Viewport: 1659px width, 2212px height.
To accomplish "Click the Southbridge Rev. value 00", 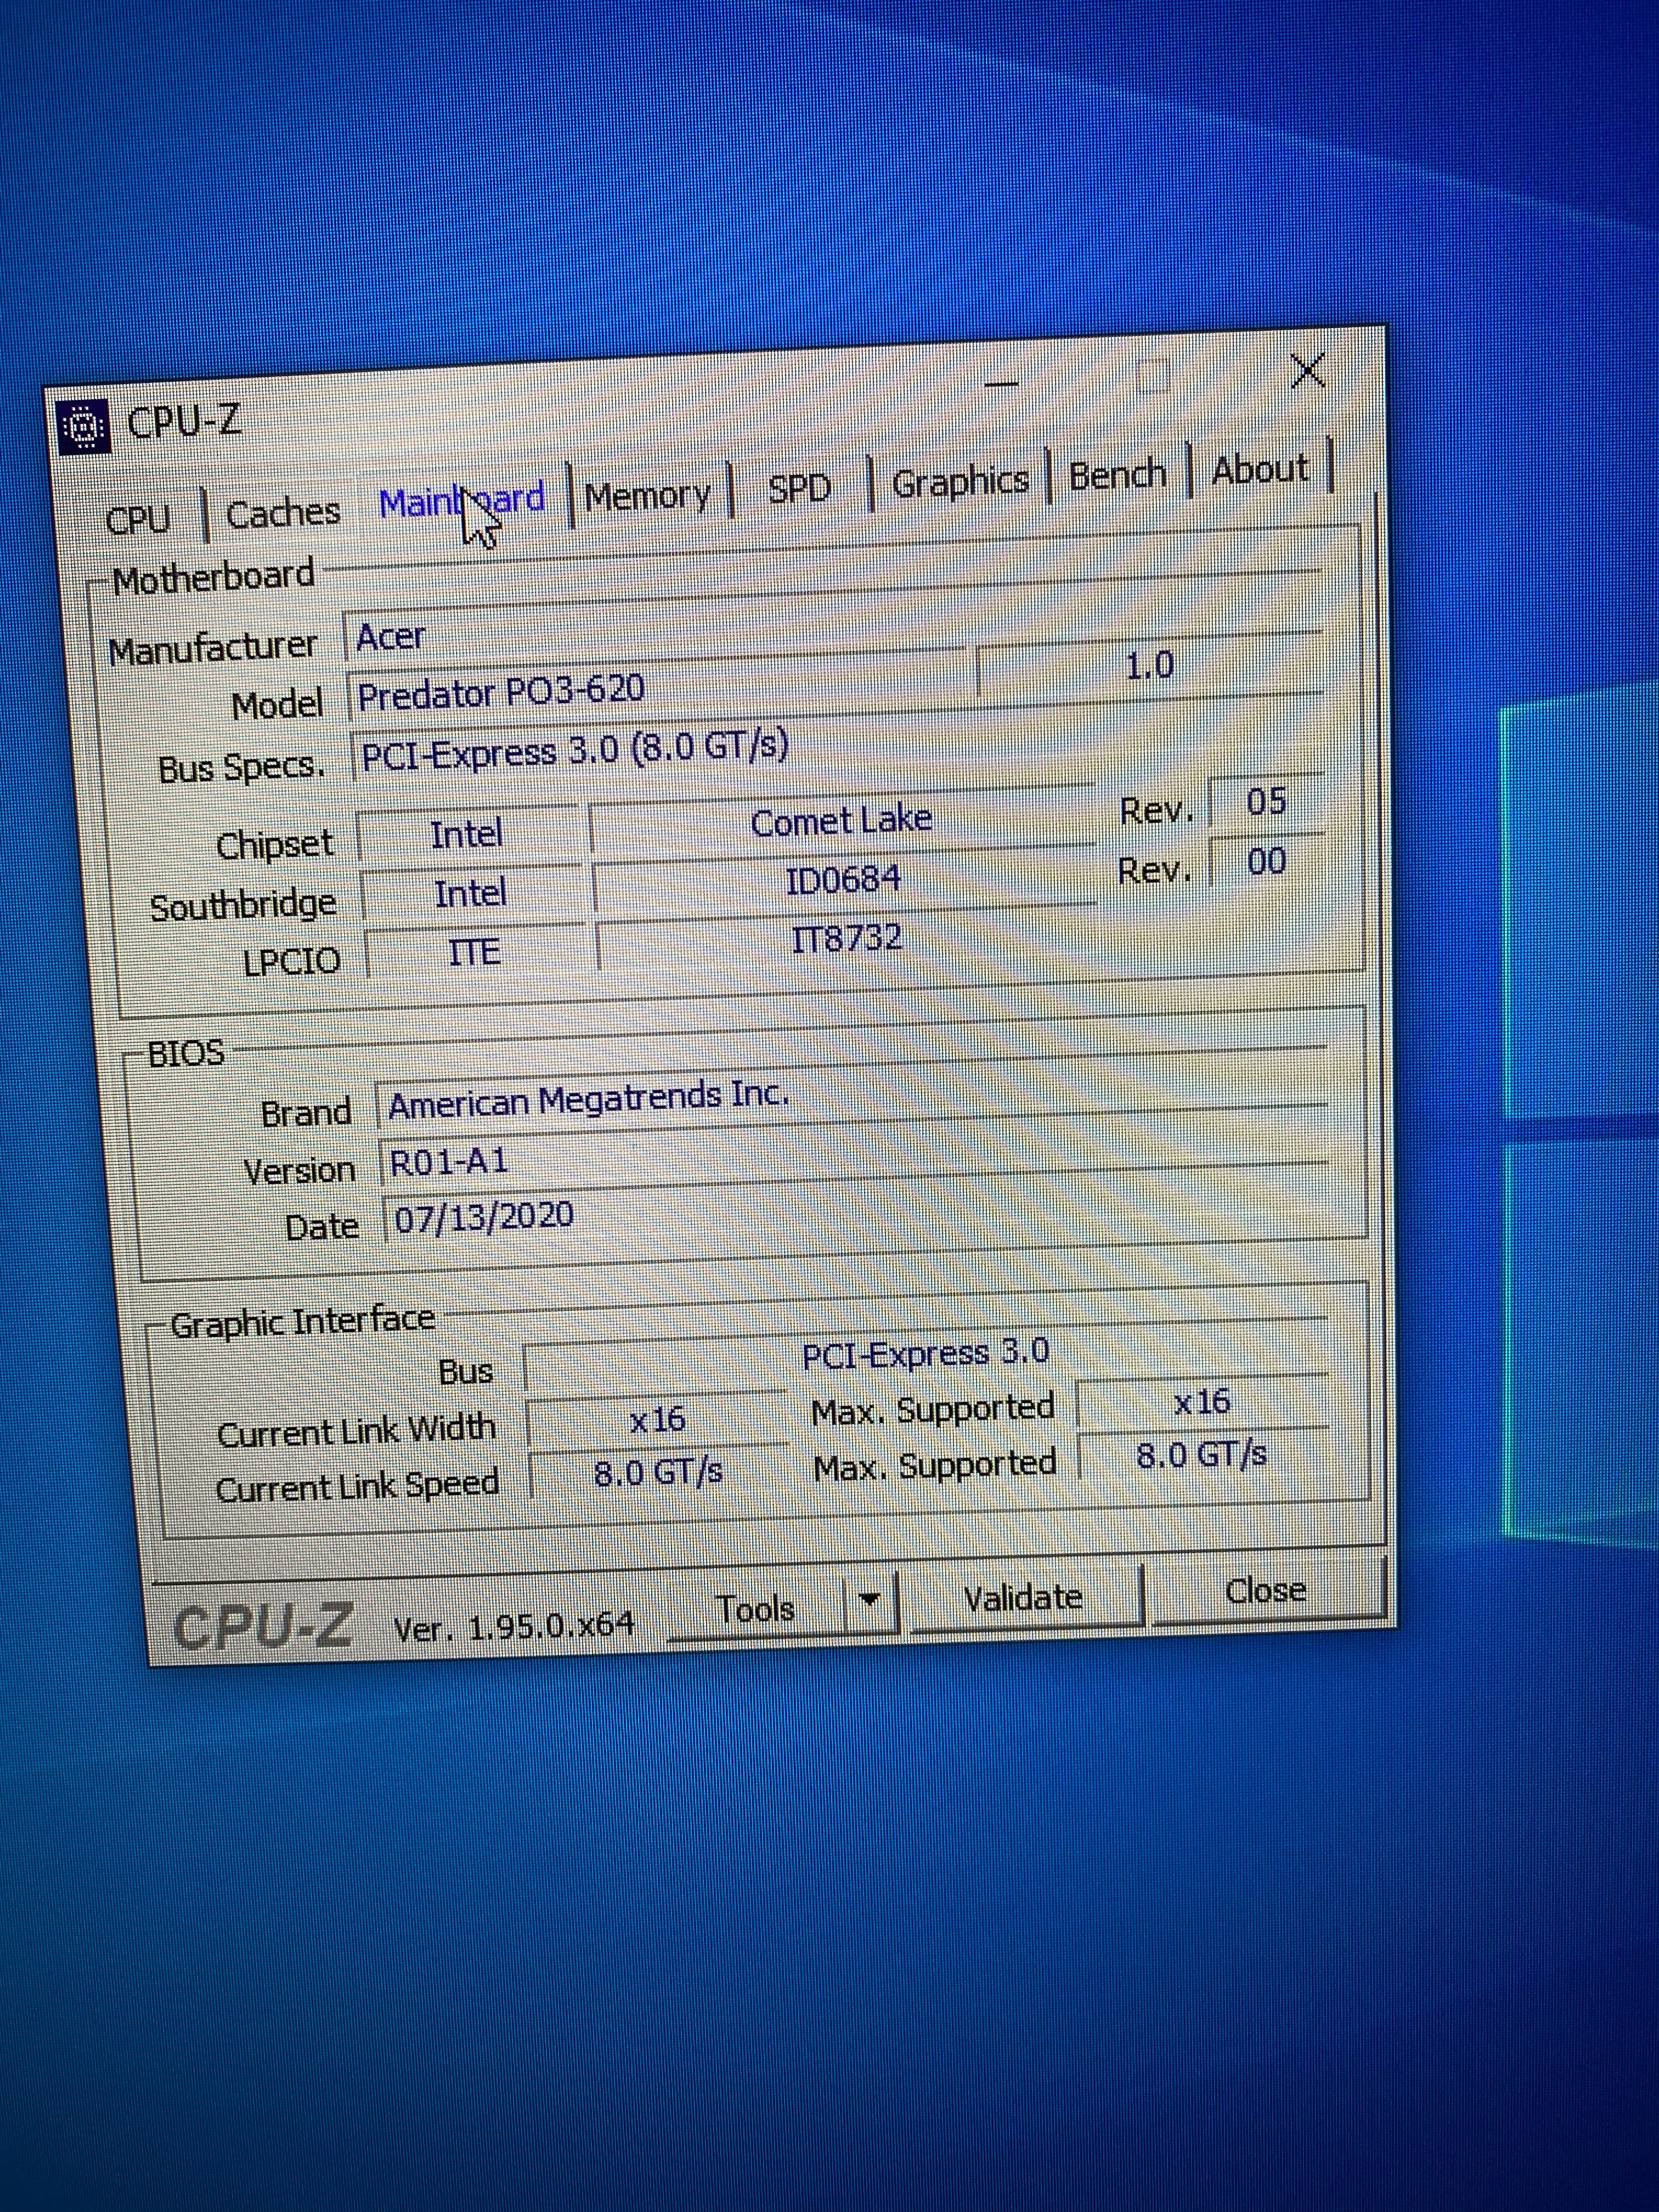I will (x=1267, y=862).
